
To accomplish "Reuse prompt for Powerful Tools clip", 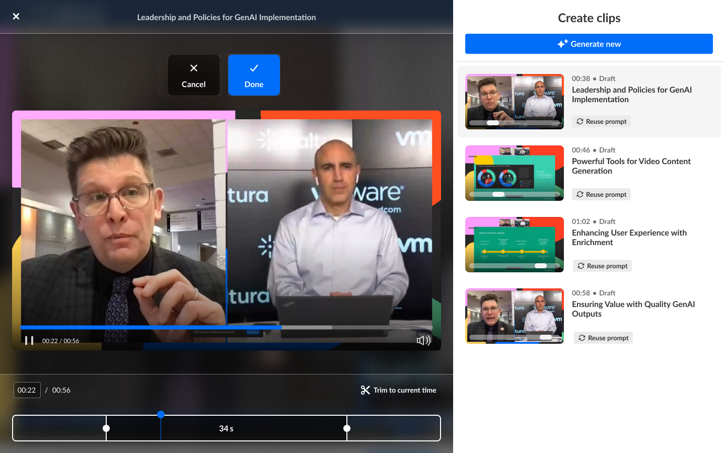I will pyautogui.click(x=601, y=194).
